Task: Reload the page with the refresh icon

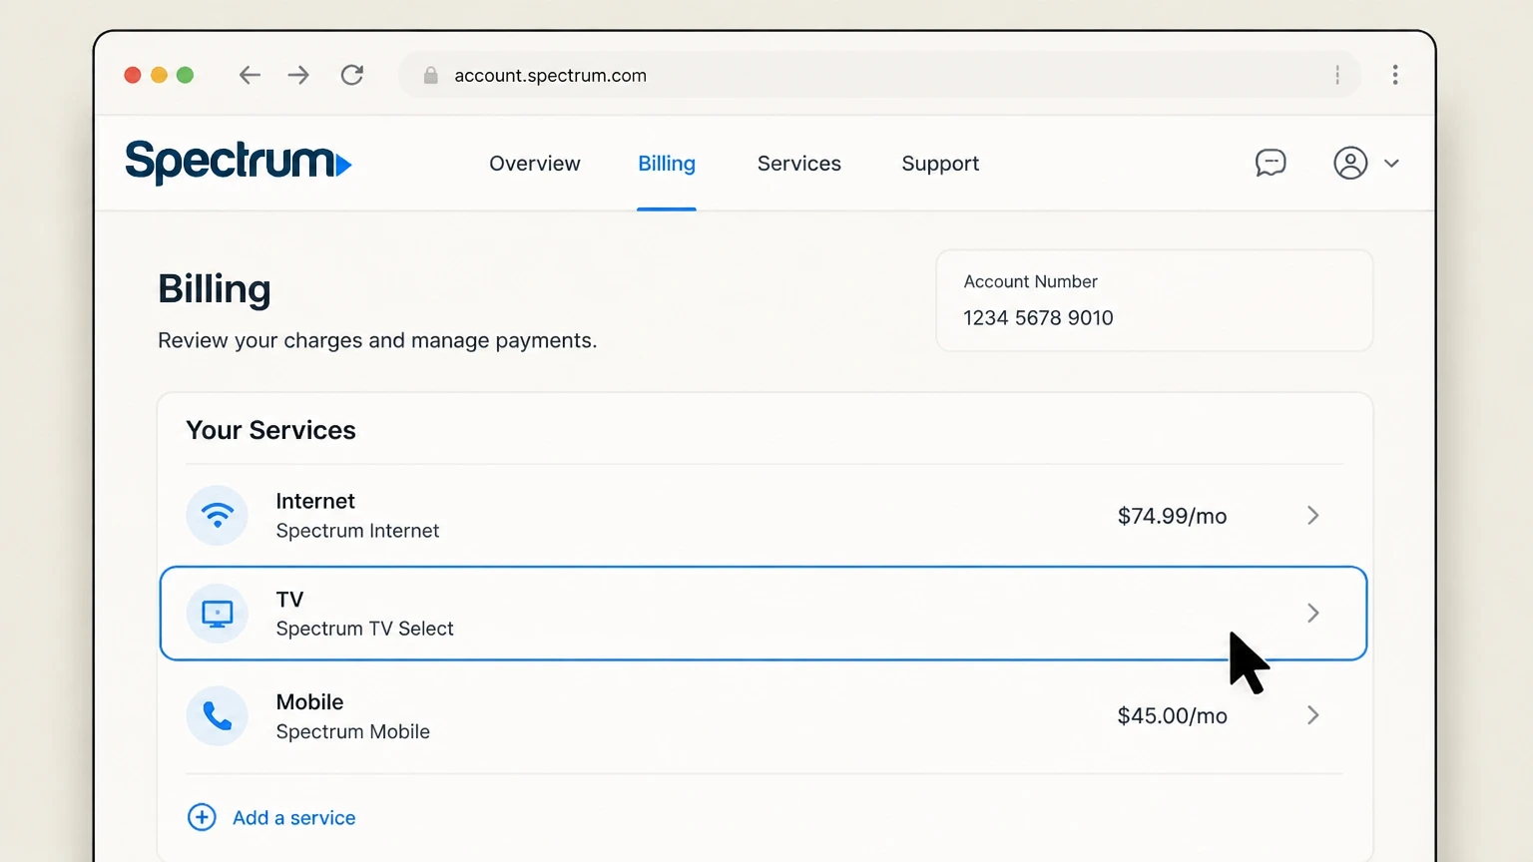Action: click(x=352, y=75)
